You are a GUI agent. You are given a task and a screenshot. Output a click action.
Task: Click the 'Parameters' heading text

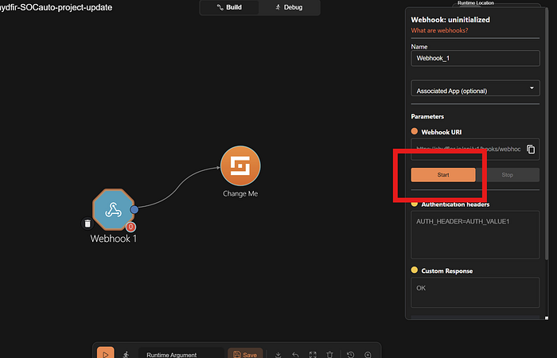tap(427, 116)
